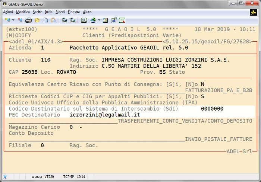Open the Modifica menu
The width and height of the screenshot is (261, 182).
pyautogui.click(x=23, y=12)
